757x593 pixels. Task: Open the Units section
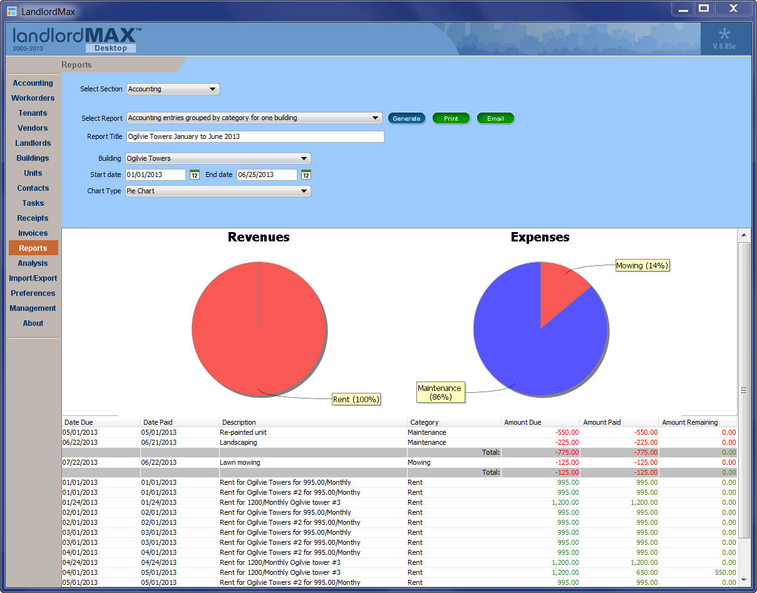pyautogui.click(x=33, y=173)
